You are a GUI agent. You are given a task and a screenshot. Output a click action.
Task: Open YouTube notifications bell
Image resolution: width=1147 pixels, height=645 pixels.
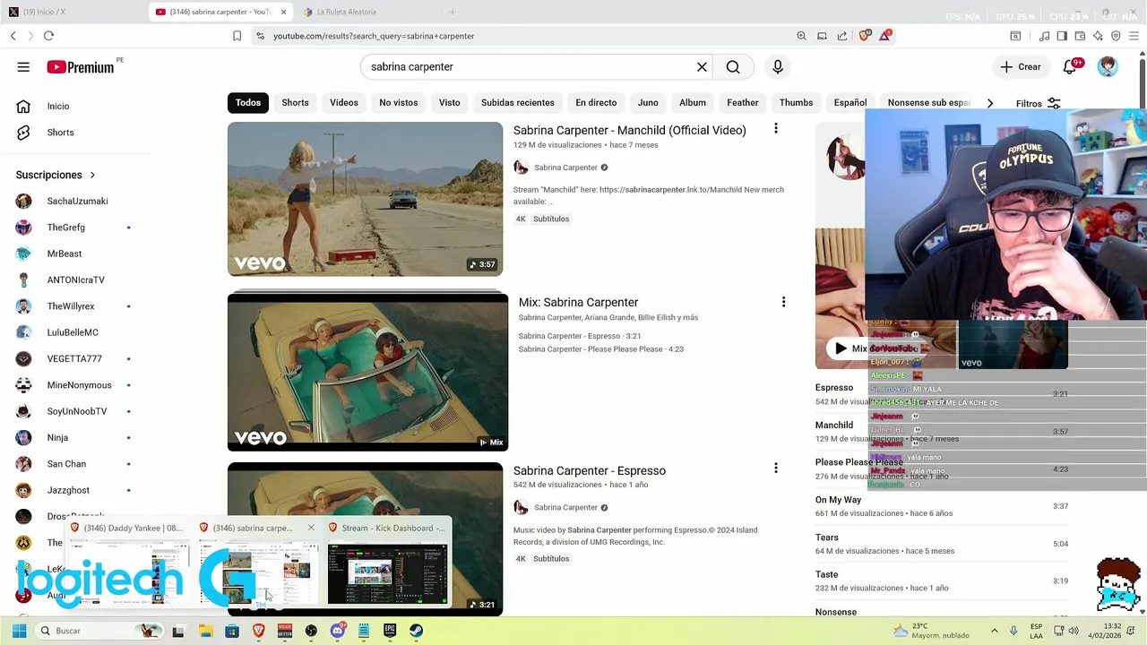[1070, 67]
